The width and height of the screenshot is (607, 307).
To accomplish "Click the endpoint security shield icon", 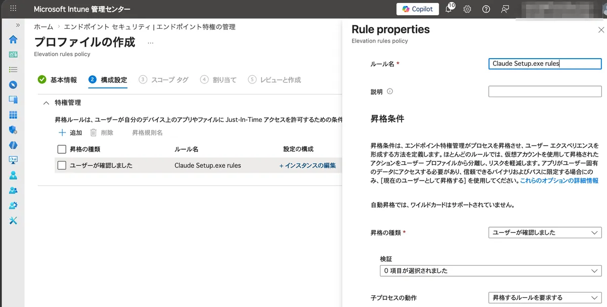I will [13, 130].
